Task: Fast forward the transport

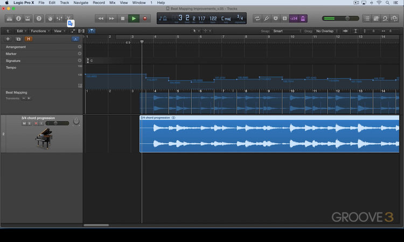Action: [x=112, y=18]
